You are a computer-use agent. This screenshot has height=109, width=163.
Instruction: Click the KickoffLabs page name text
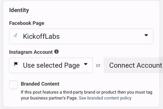click(41, 36)
